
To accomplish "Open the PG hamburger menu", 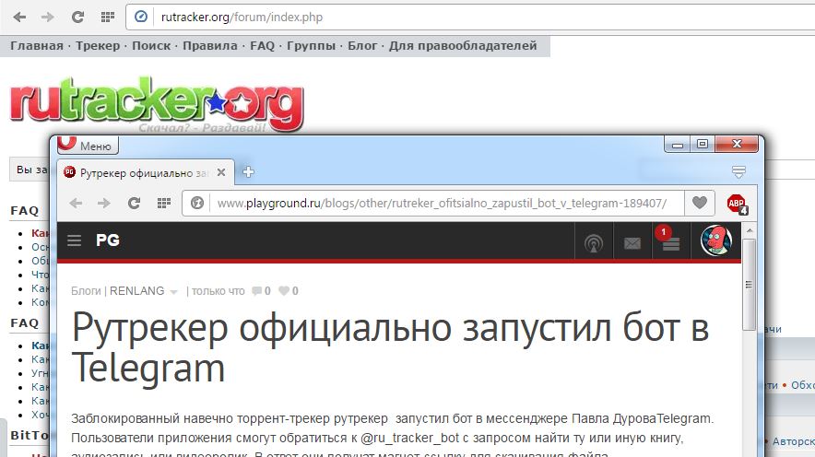I will tap(75, 240).
